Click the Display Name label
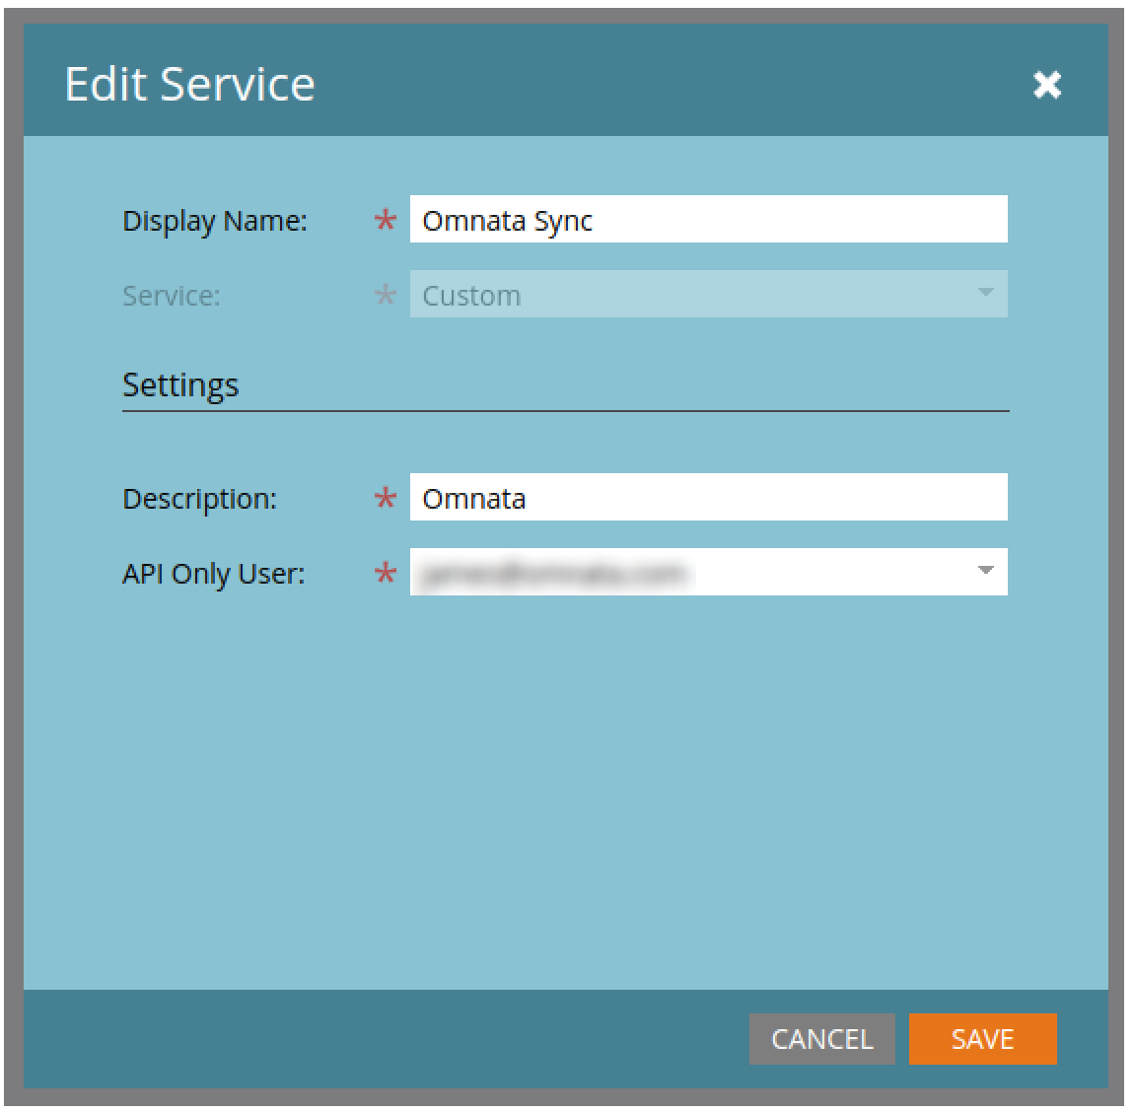The width and height of the screenshot is (1134, 1112). pyautogui.click(x=214, y=221)
